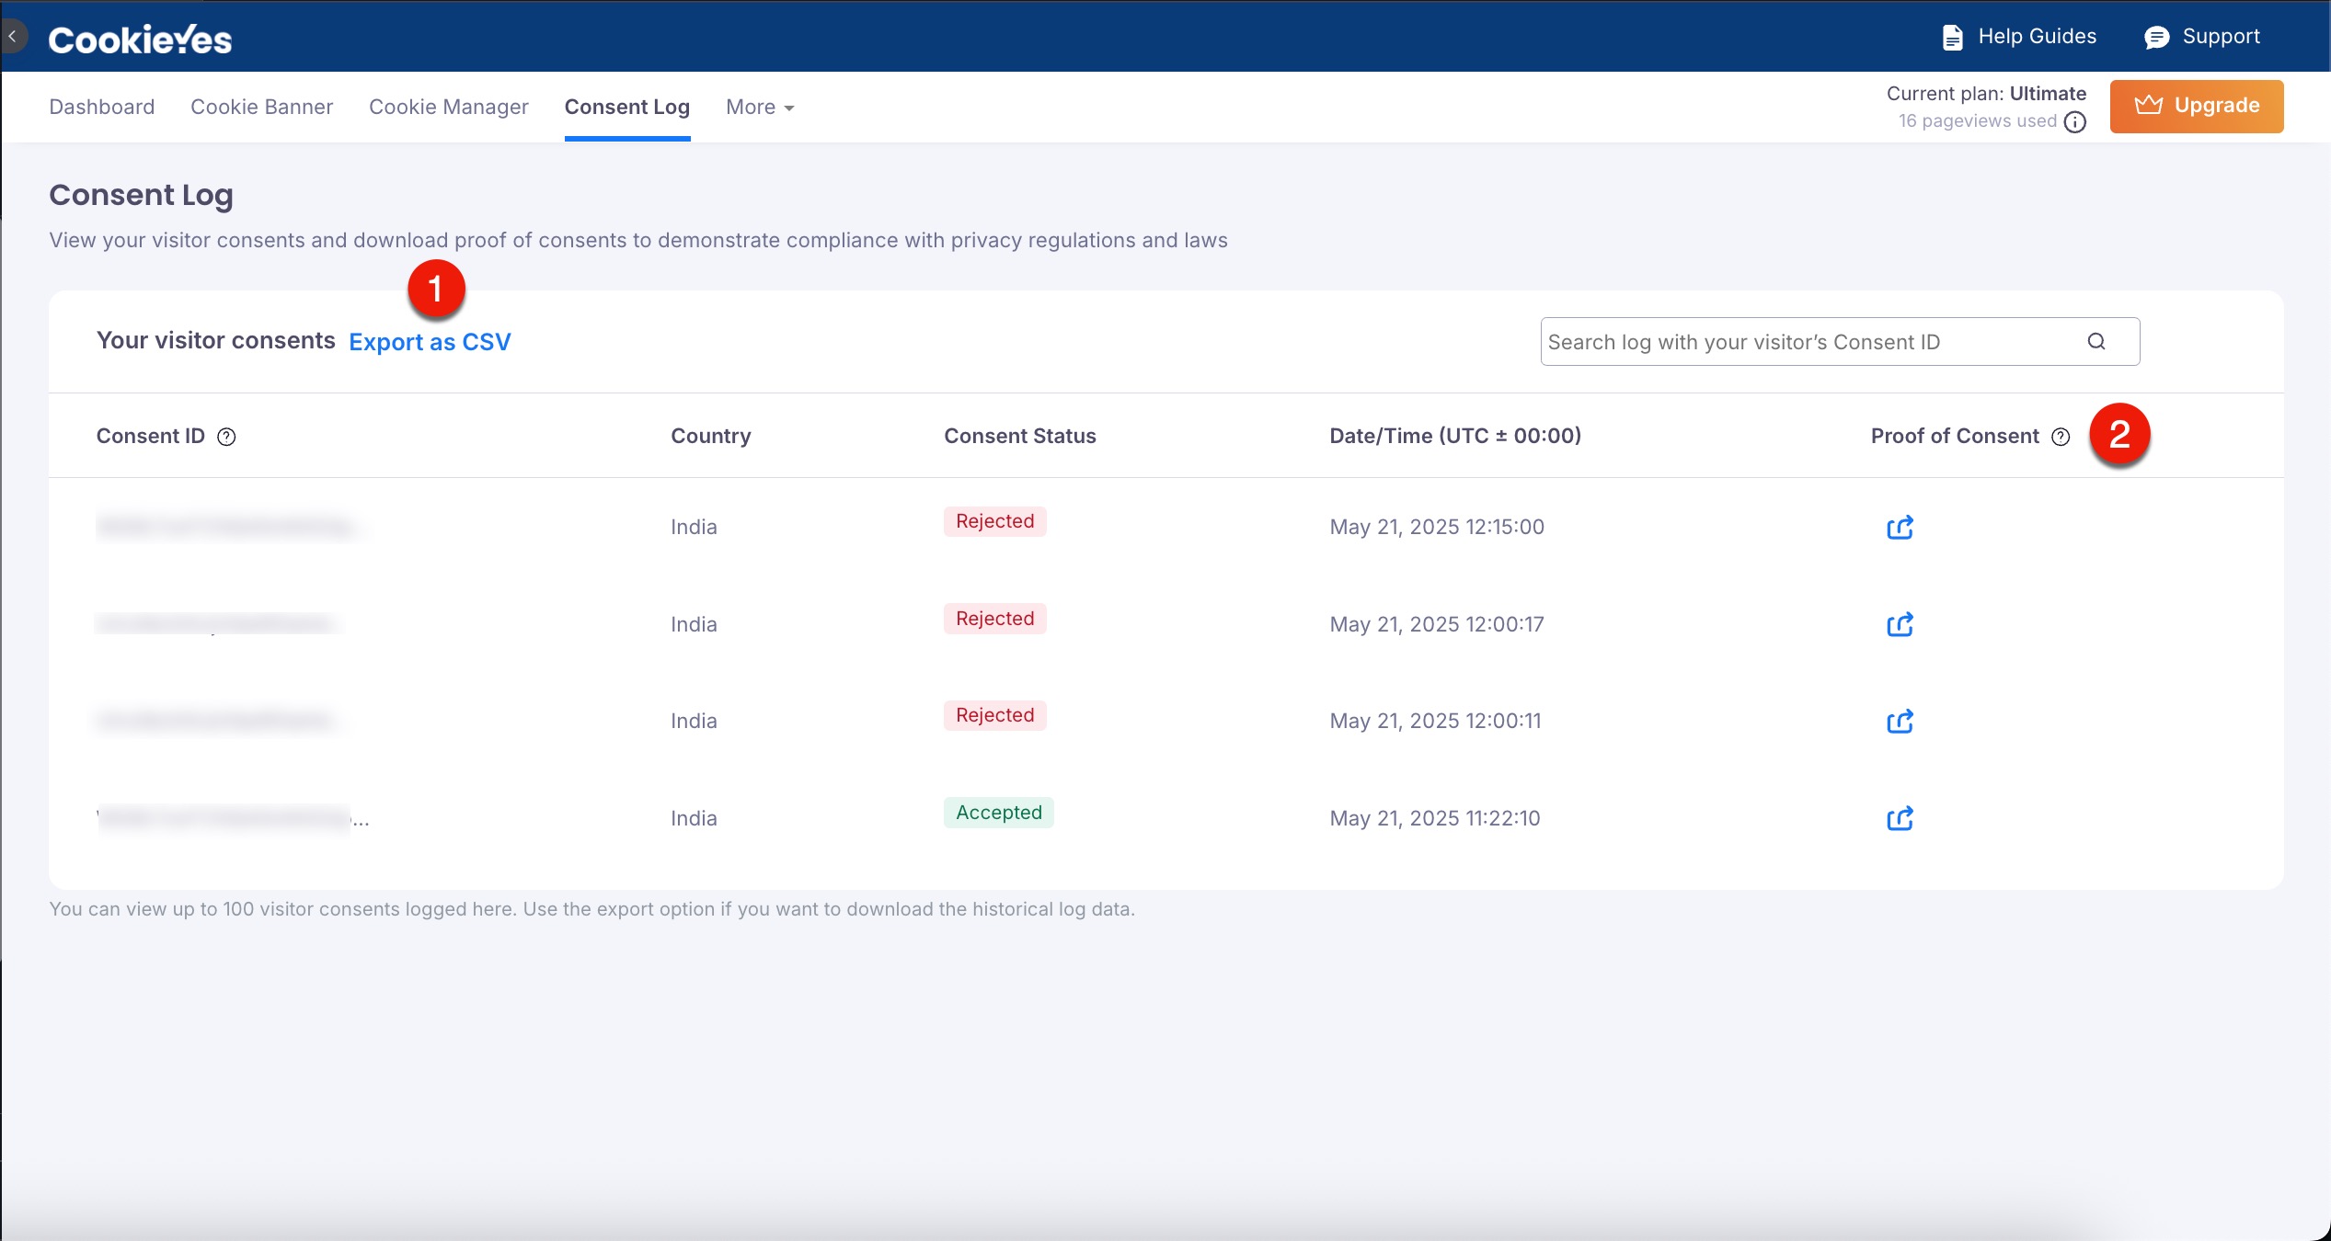Open the Dashboard tab

coord(101,108)
